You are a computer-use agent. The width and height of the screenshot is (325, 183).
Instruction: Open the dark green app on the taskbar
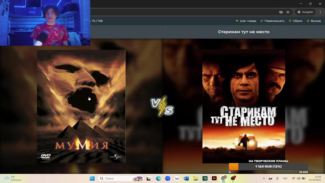tap(205, 178)
